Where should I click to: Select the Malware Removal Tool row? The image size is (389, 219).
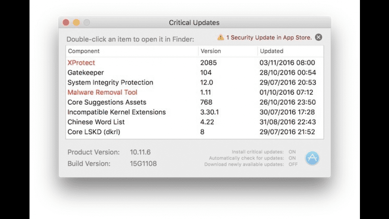102,93
